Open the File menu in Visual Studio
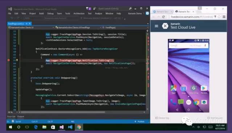Image resolution: width=232 pixels, height=133 pixels. (x=9, y=13)
